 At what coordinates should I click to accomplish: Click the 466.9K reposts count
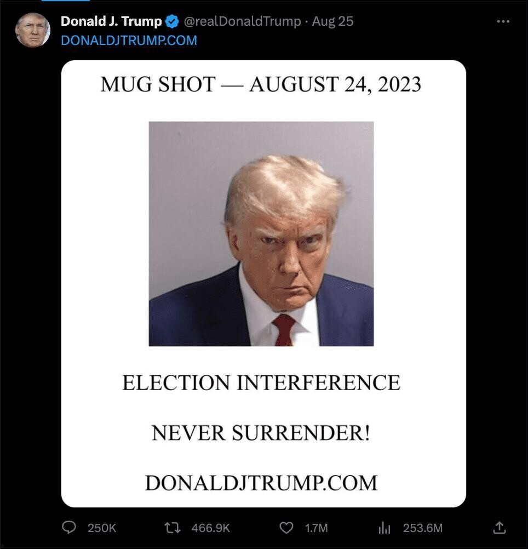click(x=211, y=528)
